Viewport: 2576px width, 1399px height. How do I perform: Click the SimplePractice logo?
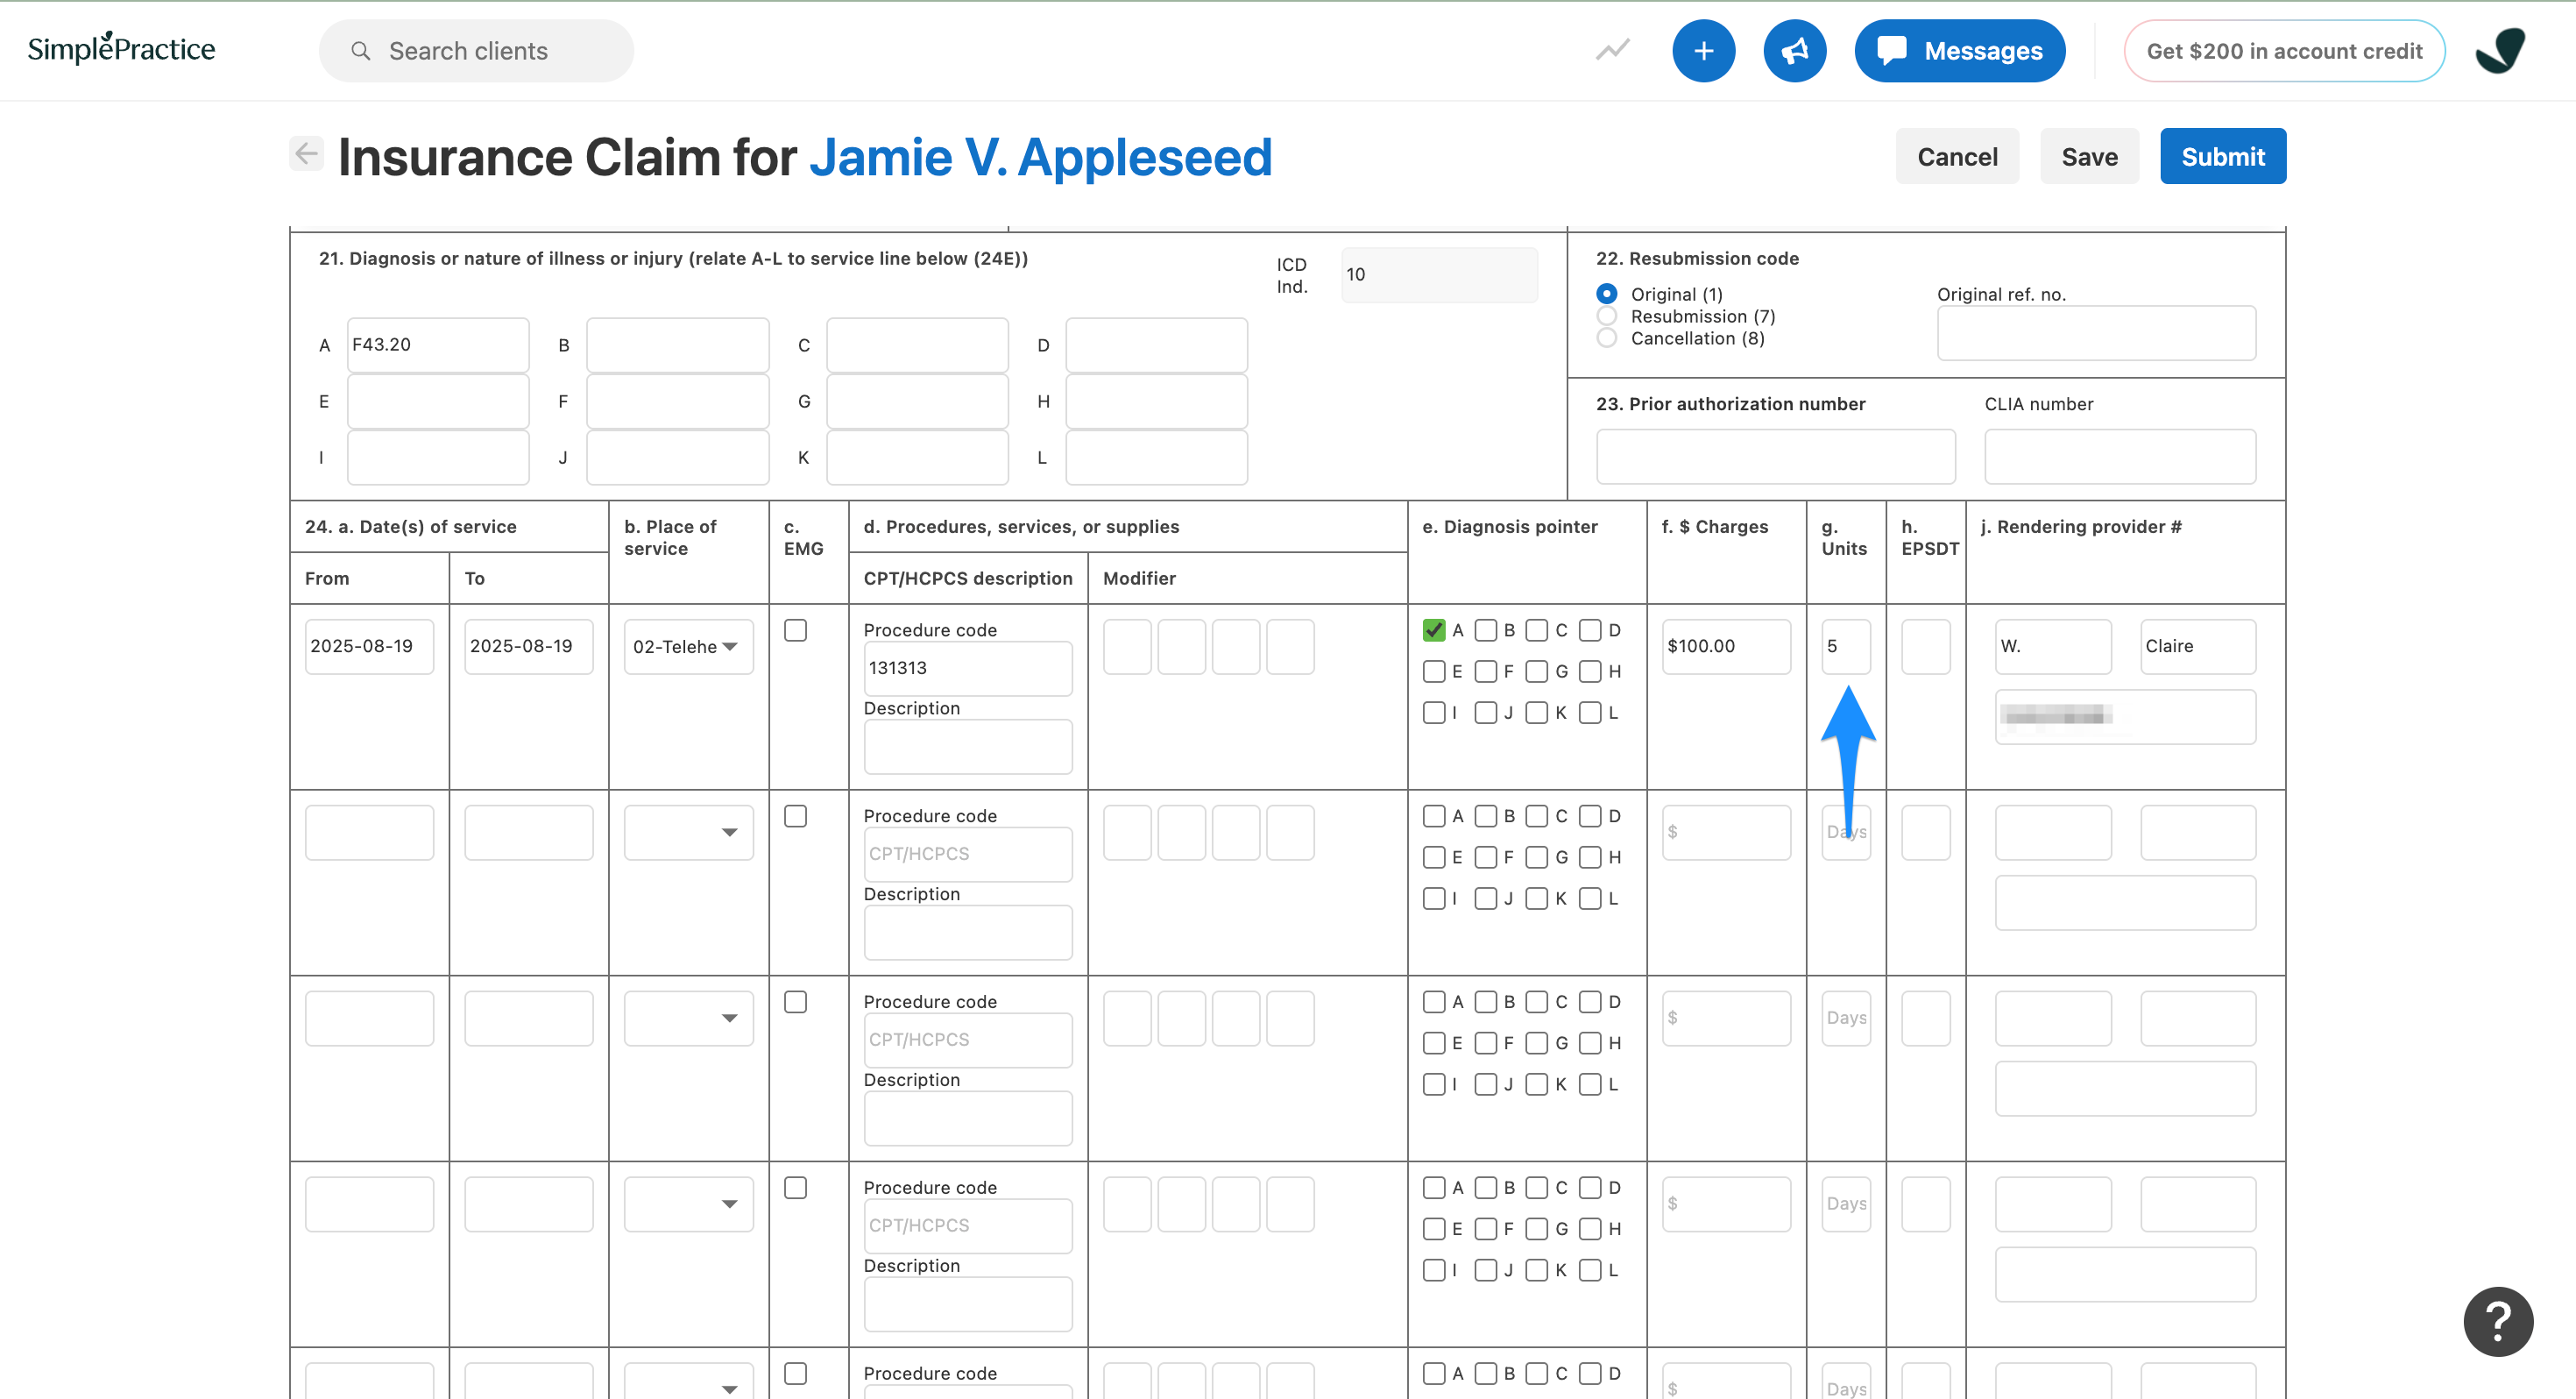pos(121,48)
